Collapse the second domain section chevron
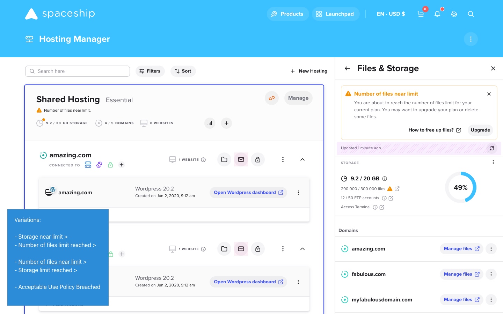Viewport: 503px width, 314px height. click(302, 249)
